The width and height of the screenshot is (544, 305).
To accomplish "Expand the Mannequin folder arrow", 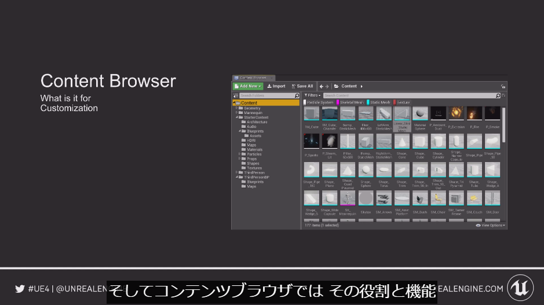I will pos(236,113).
